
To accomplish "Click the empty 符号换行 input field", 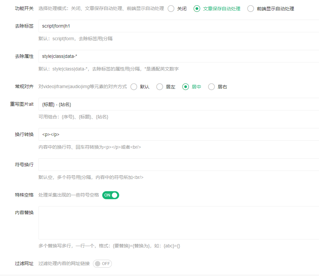I will click(179, 165).
